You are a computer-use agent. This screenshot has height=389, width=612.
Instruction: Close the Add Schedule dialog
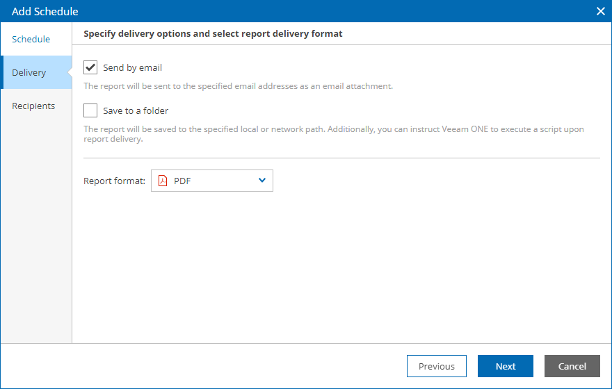tap(601, 11)
